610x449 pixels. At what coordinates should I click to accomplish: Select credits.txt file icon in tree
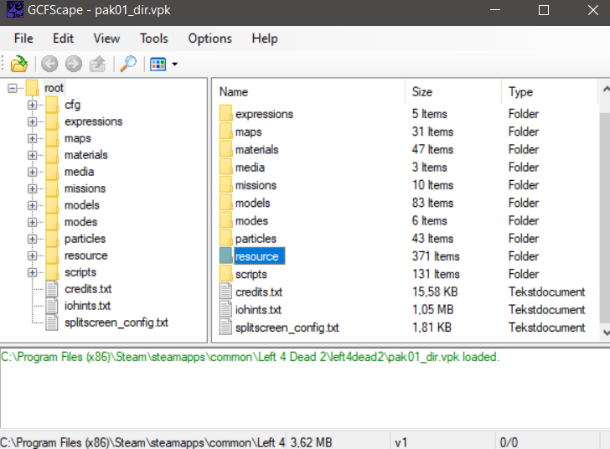coord(52,289)
